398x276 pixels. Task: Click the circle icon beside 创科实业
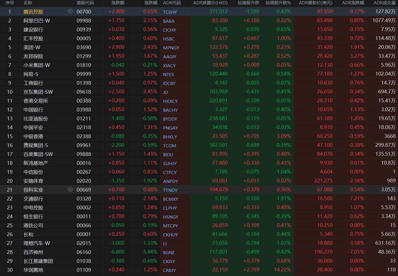click(70, 190)
